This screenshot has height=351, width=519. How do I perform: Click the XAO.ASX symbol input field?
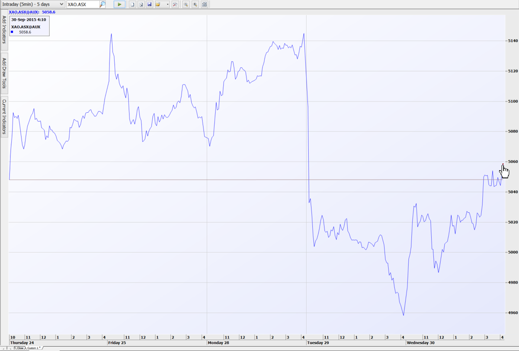click(x=83, y=4)
